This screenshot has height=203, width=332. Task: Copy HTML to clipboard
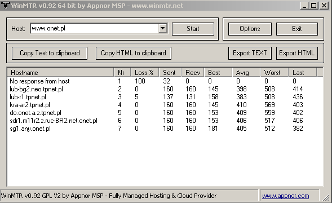pyautogui.click(x=134, y=53)
